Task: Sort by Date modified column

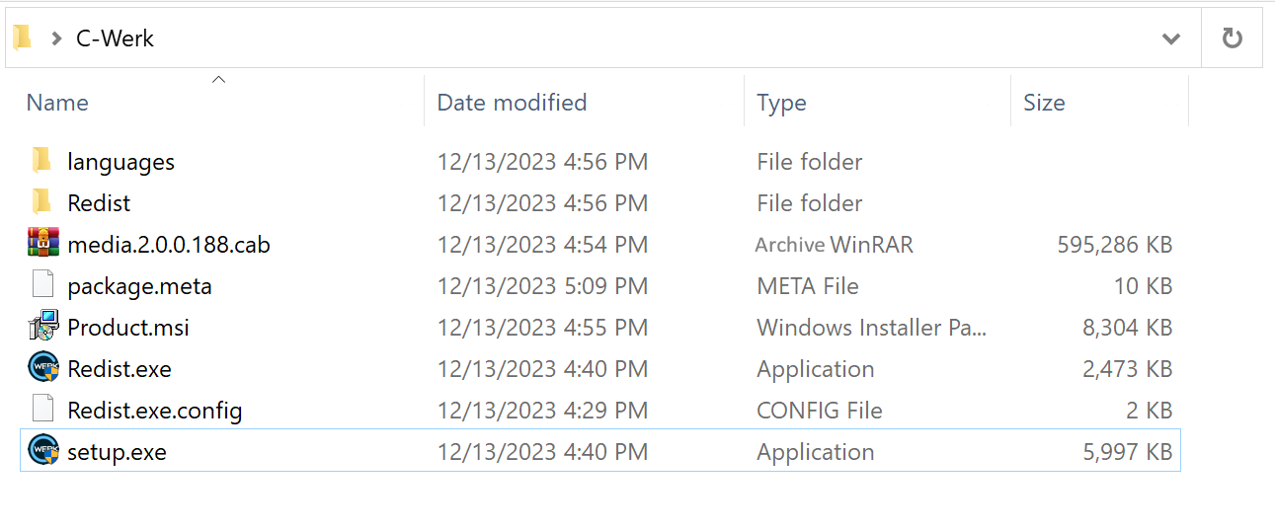Action: click(x=512, y=103)
